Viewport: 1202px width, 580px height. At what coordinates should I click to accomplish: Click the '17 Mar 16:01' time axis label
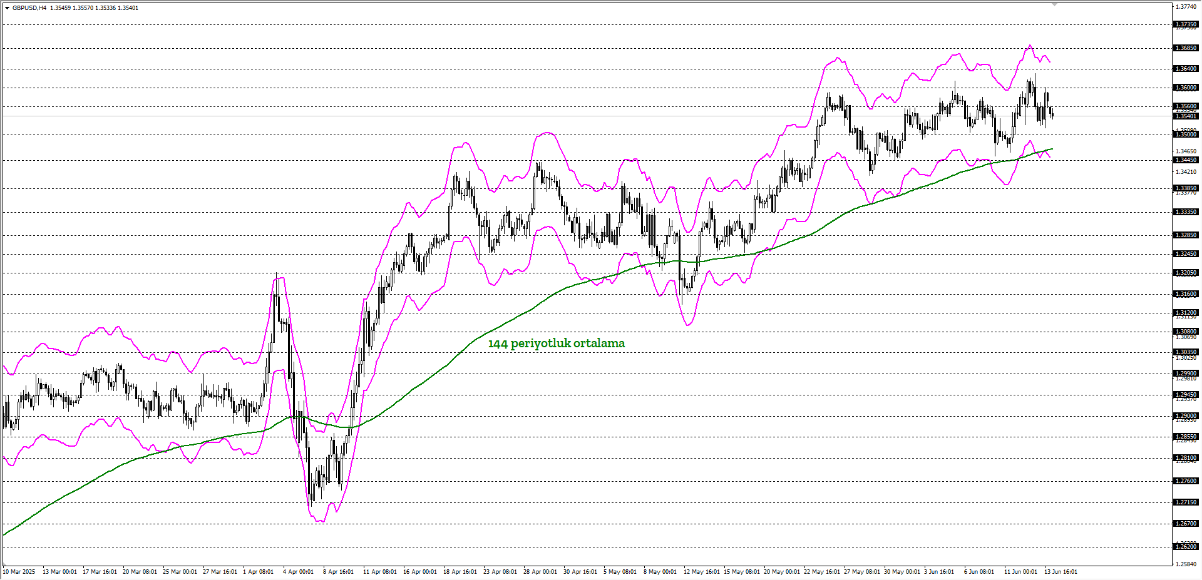tap(100, 572)
